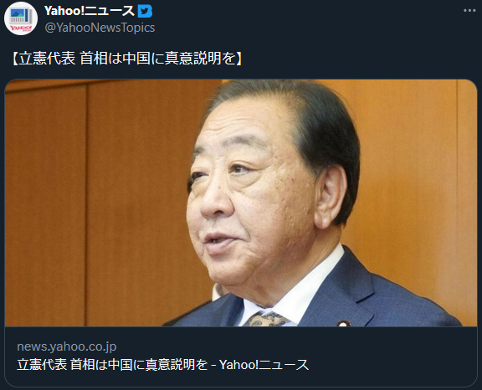Click the blue verified bird badge
482x390 pixels.
(x=145, y=12)
